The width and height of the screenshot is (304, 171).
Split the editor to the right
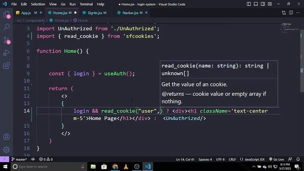[291, 13]
